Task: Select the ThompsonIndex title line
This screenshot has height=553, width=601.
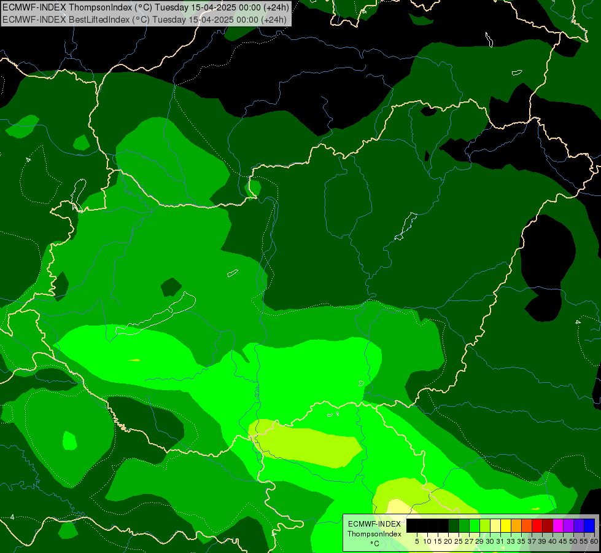Action: coord(145,7)
